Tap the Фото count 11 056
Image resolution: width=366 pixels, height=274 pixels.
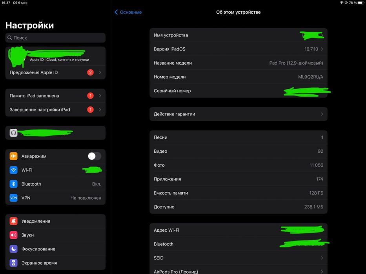click(316, 165)
